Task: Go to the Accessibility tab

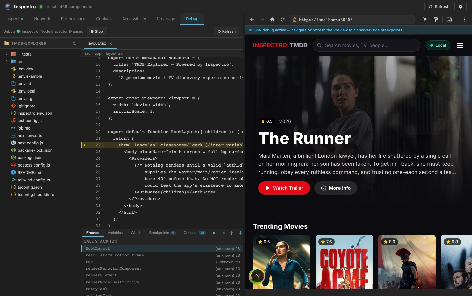Action: click(x=134, y=19)
